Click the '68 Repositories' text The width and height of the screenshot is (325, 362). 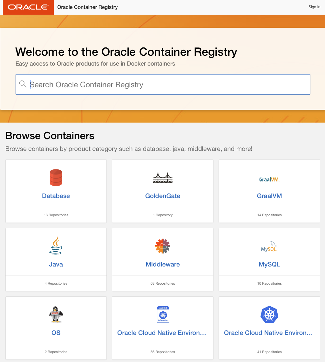point(163,283)
